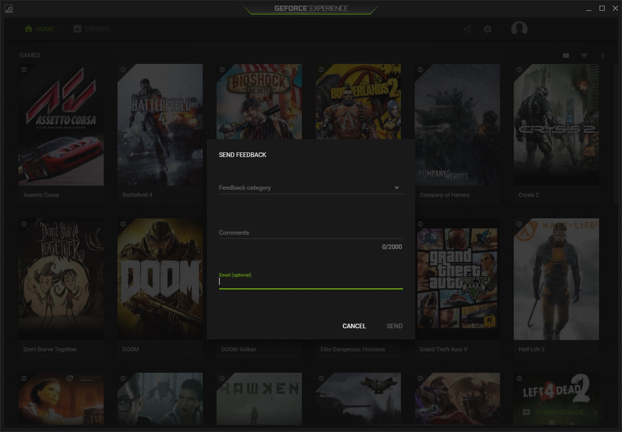This screenshot has height=432, width=622.
Task: Select the Battlefield 4 cover art
Action: click(x=160, y=125)
